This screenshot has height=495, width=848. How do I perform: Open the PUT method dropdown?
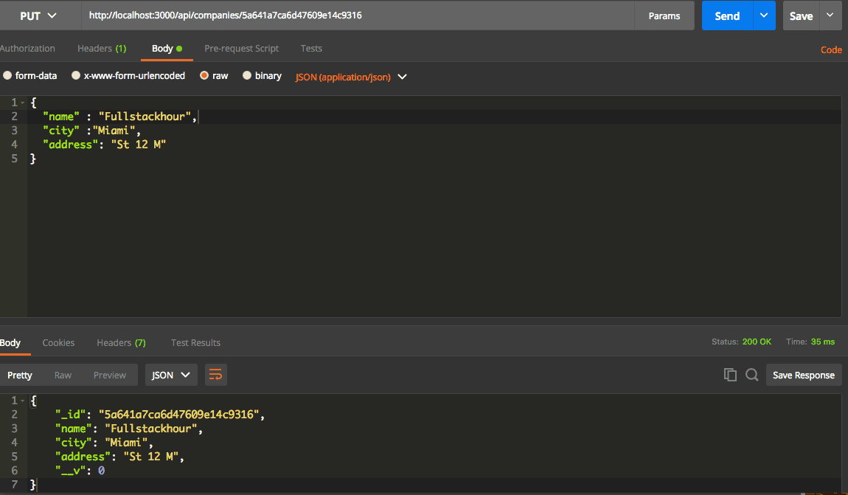click(x=38, y=15)
